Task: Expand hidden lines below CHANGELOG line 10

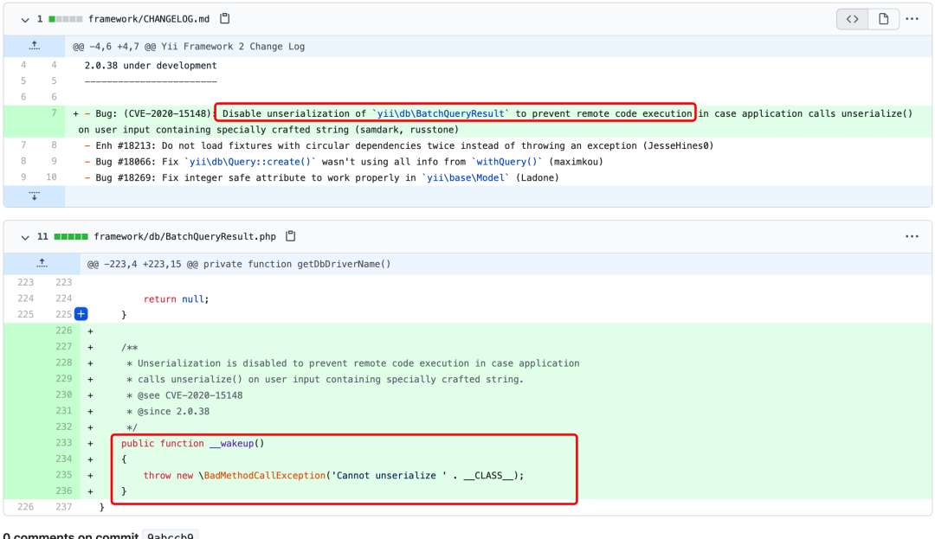Action: (x=35, y=196)
